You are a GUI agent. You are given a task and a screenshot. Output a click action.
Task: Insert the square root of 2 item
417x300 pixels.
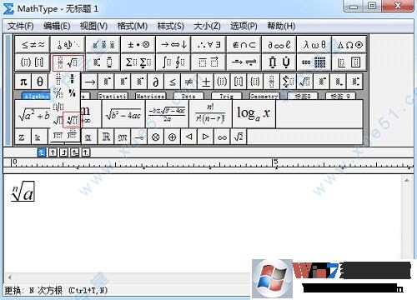239,137
